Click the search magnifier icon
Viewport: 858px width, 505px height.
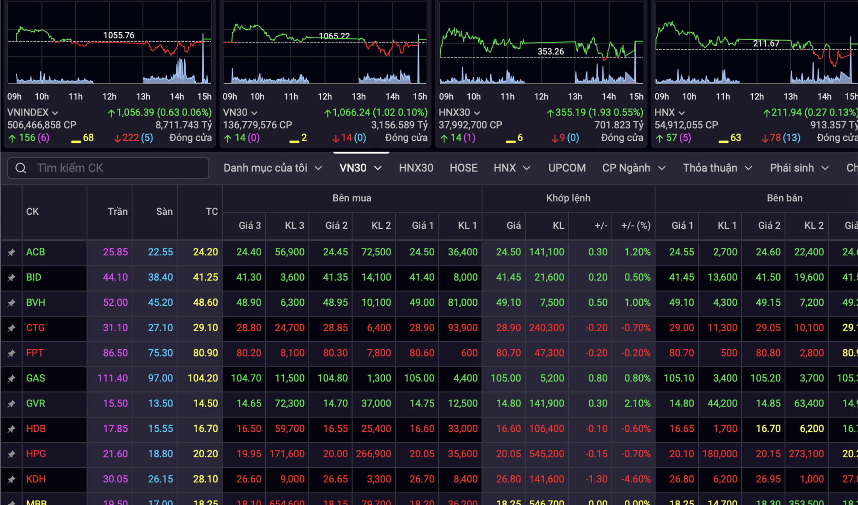[x=21, y=168]
